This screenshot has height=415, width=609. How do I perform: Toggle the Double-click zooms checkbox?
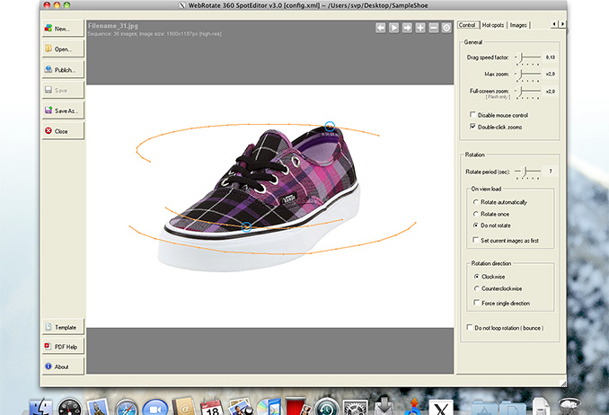pyautogui.click(x=472, y=127)
